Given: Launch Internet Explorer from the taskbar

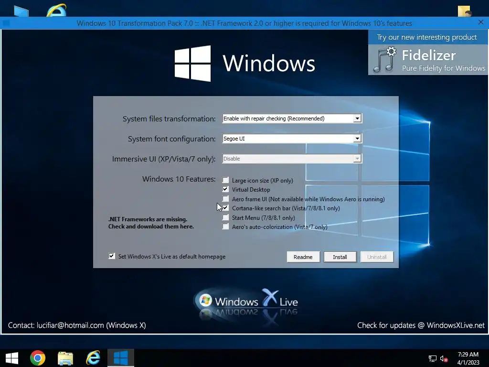Looking at the screenshot, I should pyautogui.click(x=93, y=358).
